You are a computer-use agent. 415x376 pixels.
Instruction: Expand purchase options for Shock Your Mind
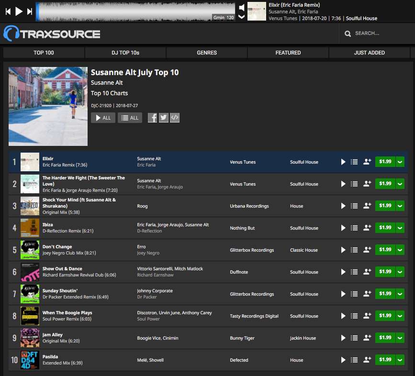[400, 205]
